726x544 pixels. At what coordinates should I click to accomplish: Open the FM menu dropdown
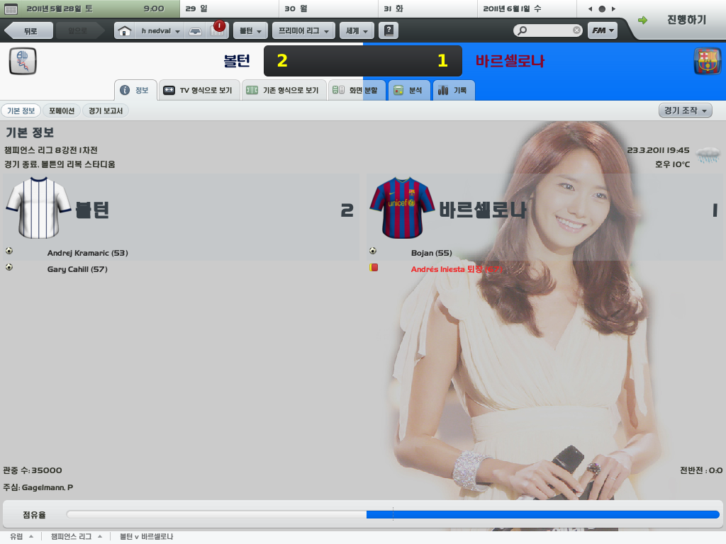pos(602,31)
